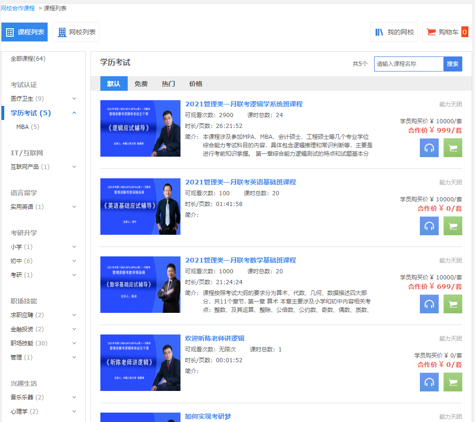
Task: Click the 搜索 button
Action: pos(452,64)
